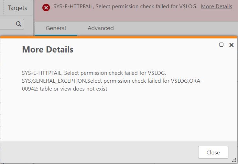This screenshot has width=238, height=164.
Task: Dismiss dialog with the X icon
Action: click(231, 45)
